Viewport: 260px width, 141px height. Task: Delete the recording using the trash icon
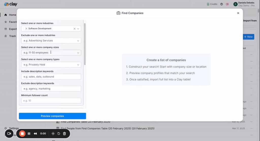coord(64,133)
